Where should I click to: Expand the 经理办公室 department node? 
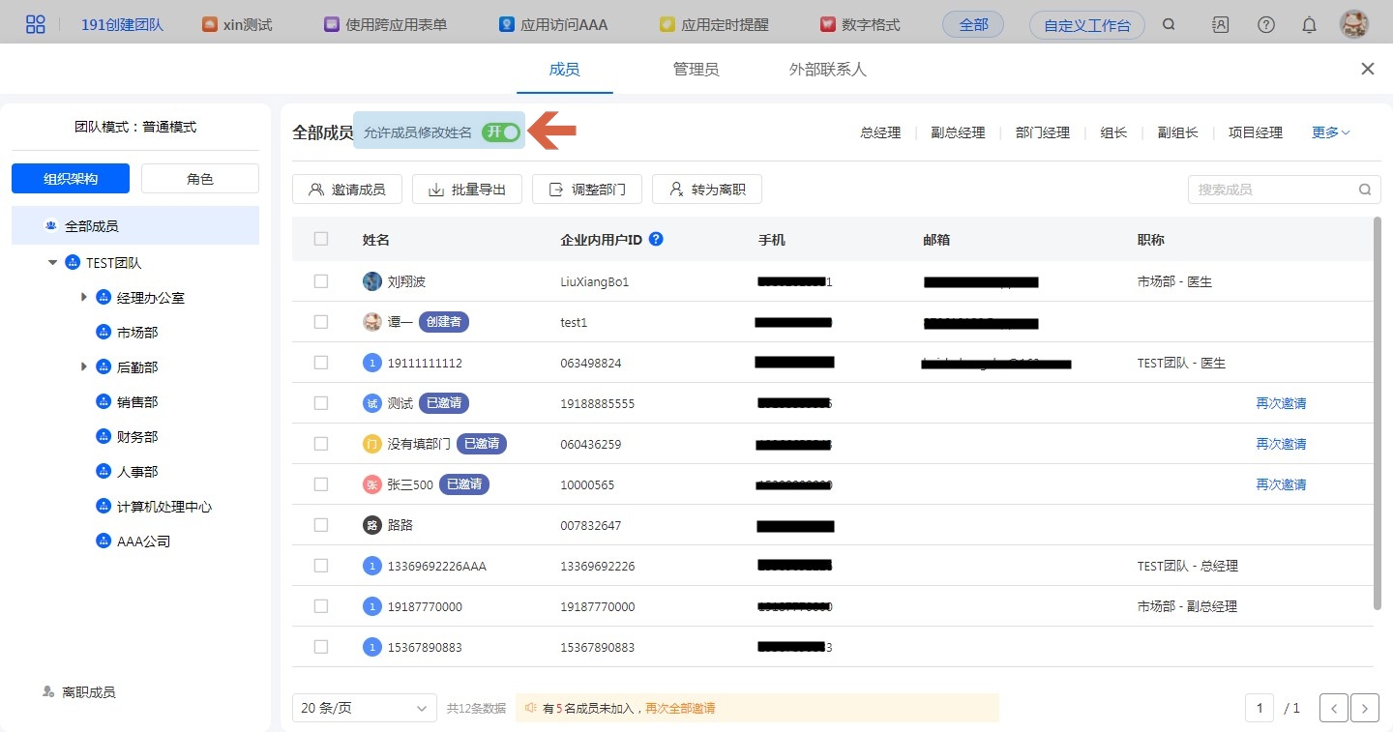coord(84,298)
